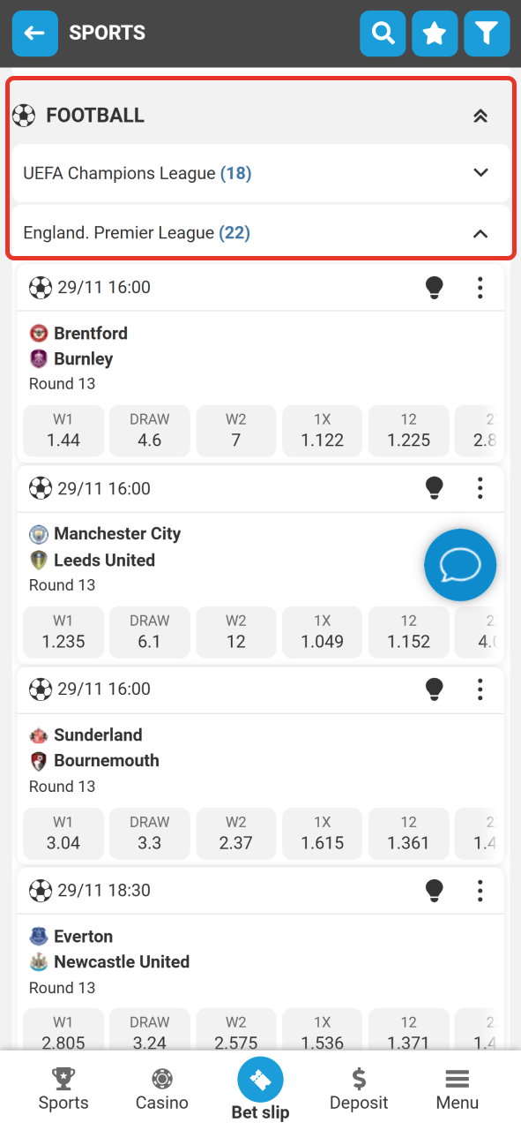
Task: Expand the UEFA Champions League list
Action: coord(480,173)
